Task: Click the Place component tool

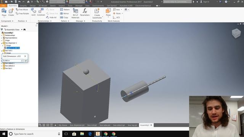Action: 4,13
